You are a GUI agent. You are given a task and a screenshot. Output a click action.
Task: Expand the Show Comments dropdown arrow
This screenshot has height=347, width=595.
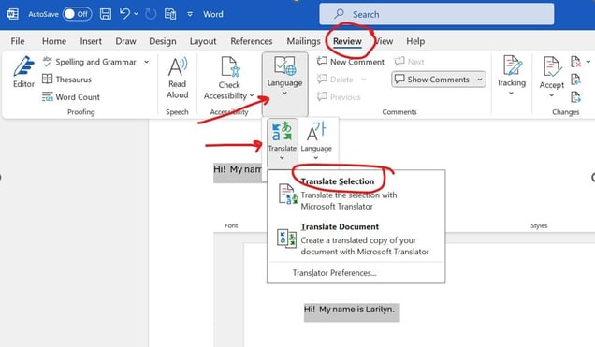click(x=480, y=80)
